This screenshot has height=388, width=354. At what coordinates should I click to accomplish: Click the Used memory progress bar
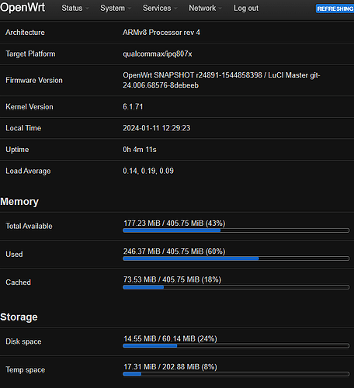[x=236, y=258]
